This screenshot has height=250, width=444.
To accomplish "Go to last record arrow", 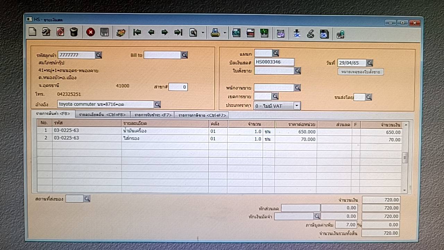I will click(178, 33).
